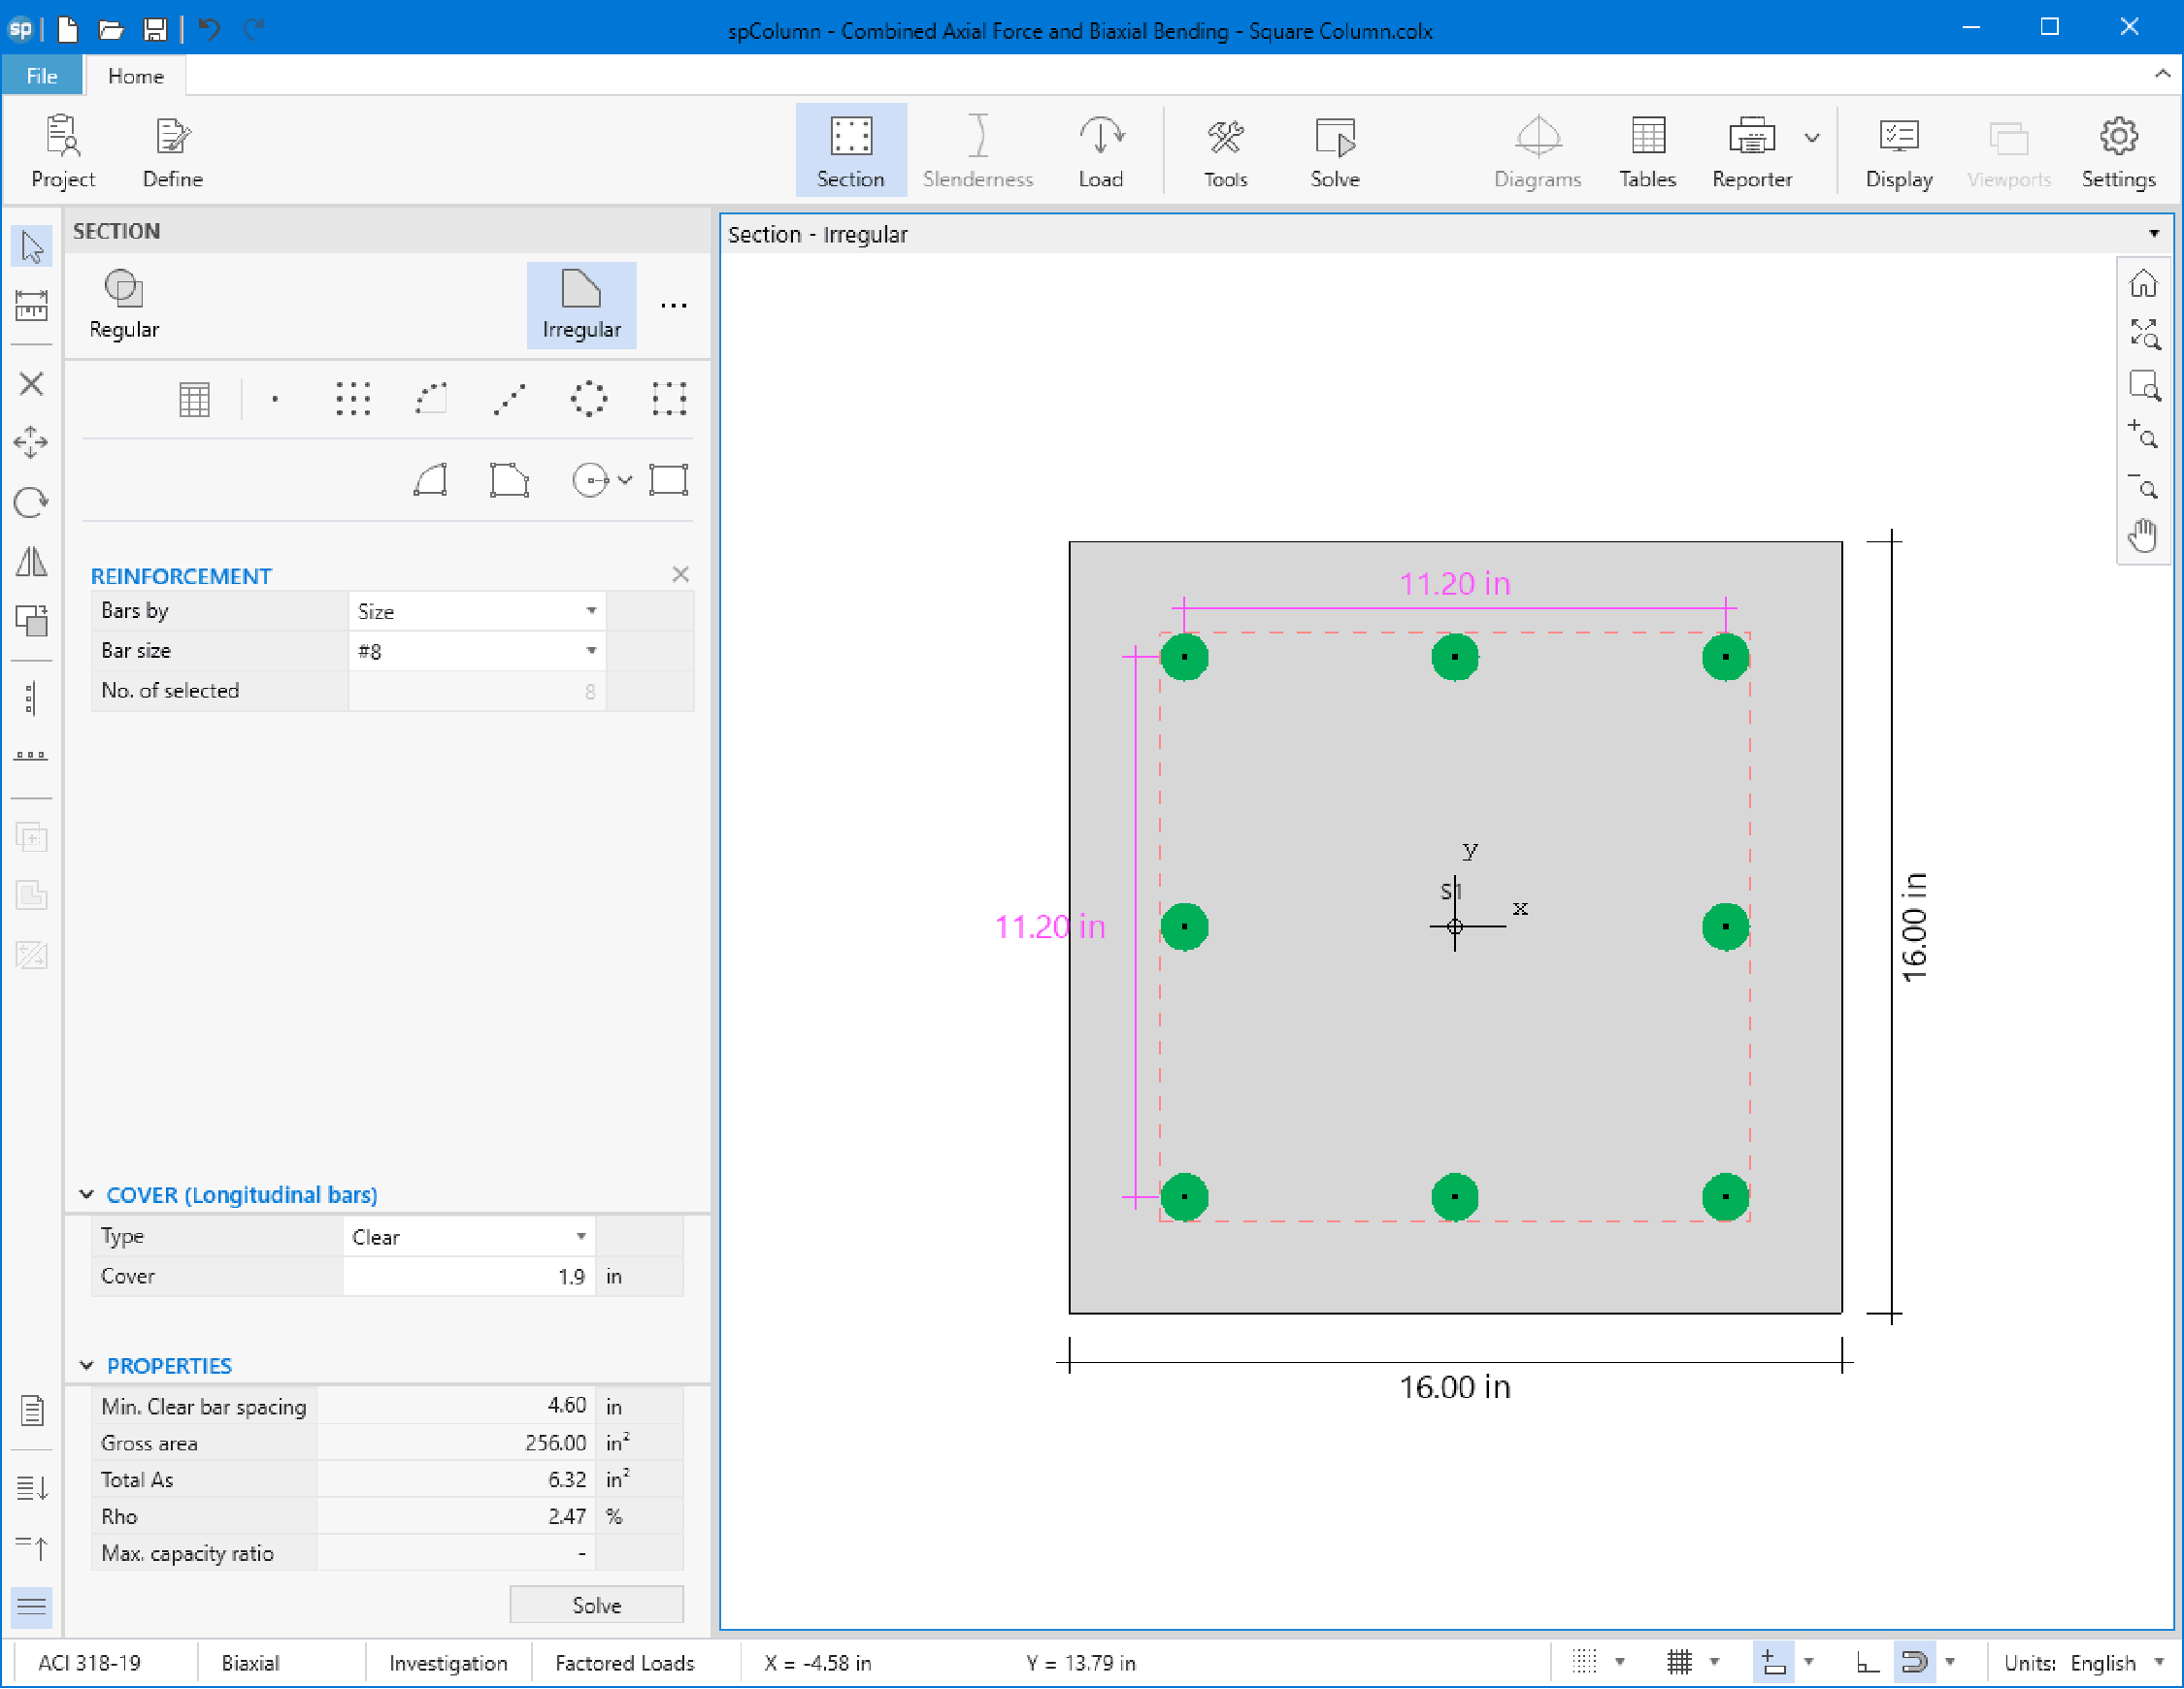Select the circle shape drawing tool
Screen dimensions: 2184x1689
(x=590, y=481)
